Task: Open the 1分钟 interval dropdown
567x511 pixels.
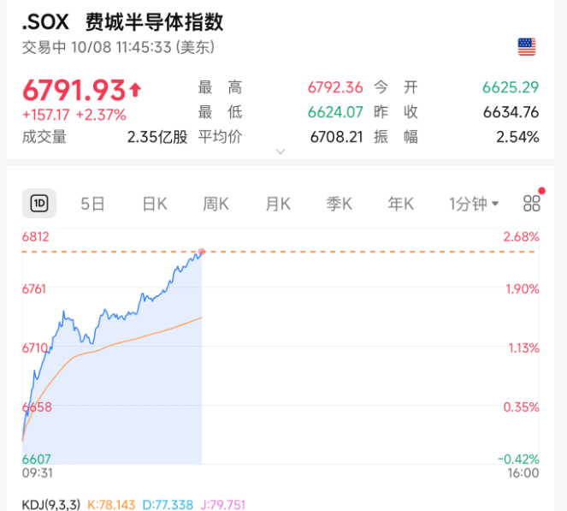Action: click(474, 204)
